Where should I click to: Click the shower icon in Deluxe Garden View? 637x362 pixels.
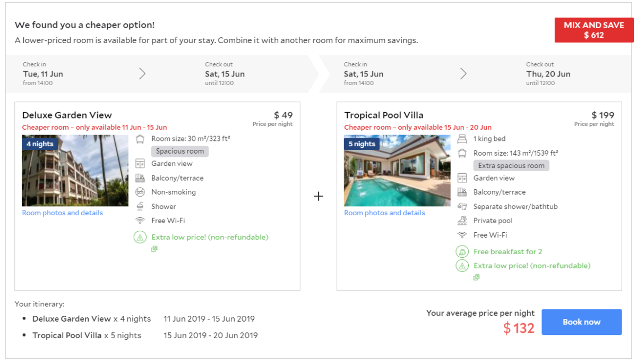click(140, 206)
